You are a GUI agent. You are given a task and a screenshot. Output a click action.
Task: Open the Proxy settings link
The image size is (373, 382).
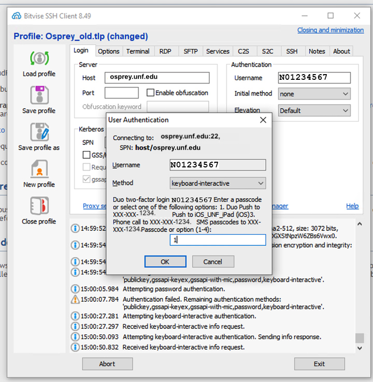click(95, 206)
